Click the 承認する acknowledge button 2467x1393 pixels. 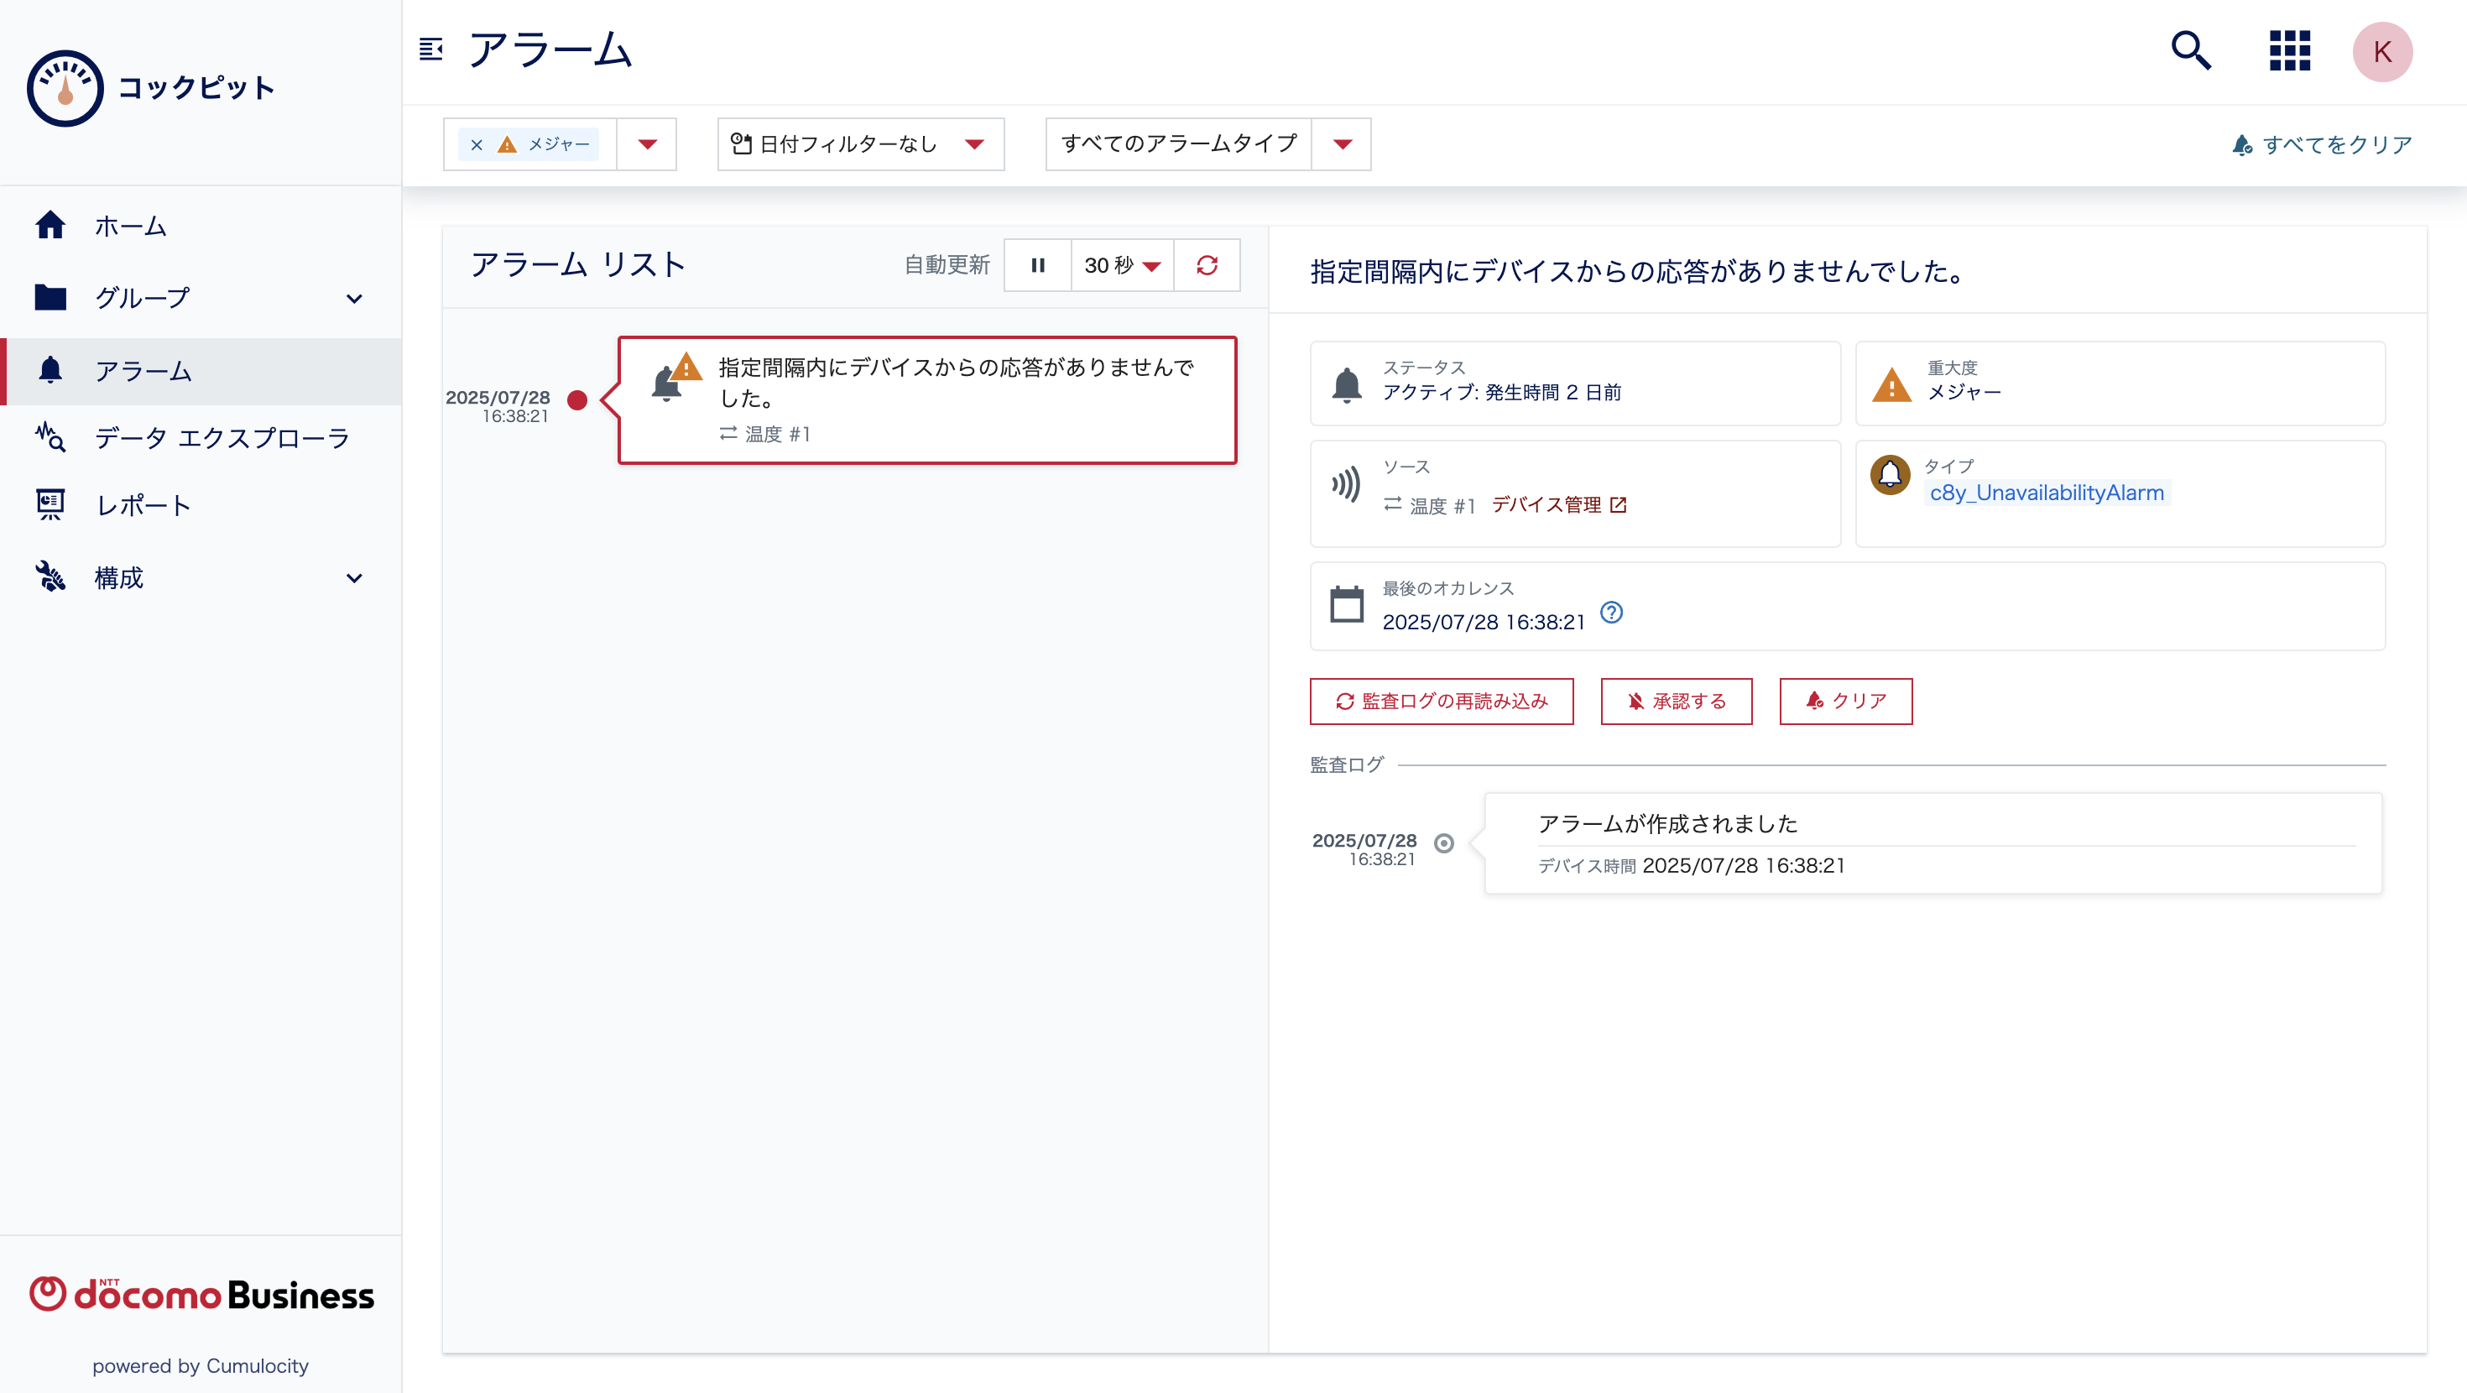pos(1676,702)
